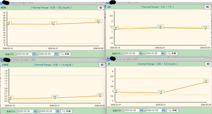
Task: Click the 4.9 data point on K graph
Action: click(206, 81)
